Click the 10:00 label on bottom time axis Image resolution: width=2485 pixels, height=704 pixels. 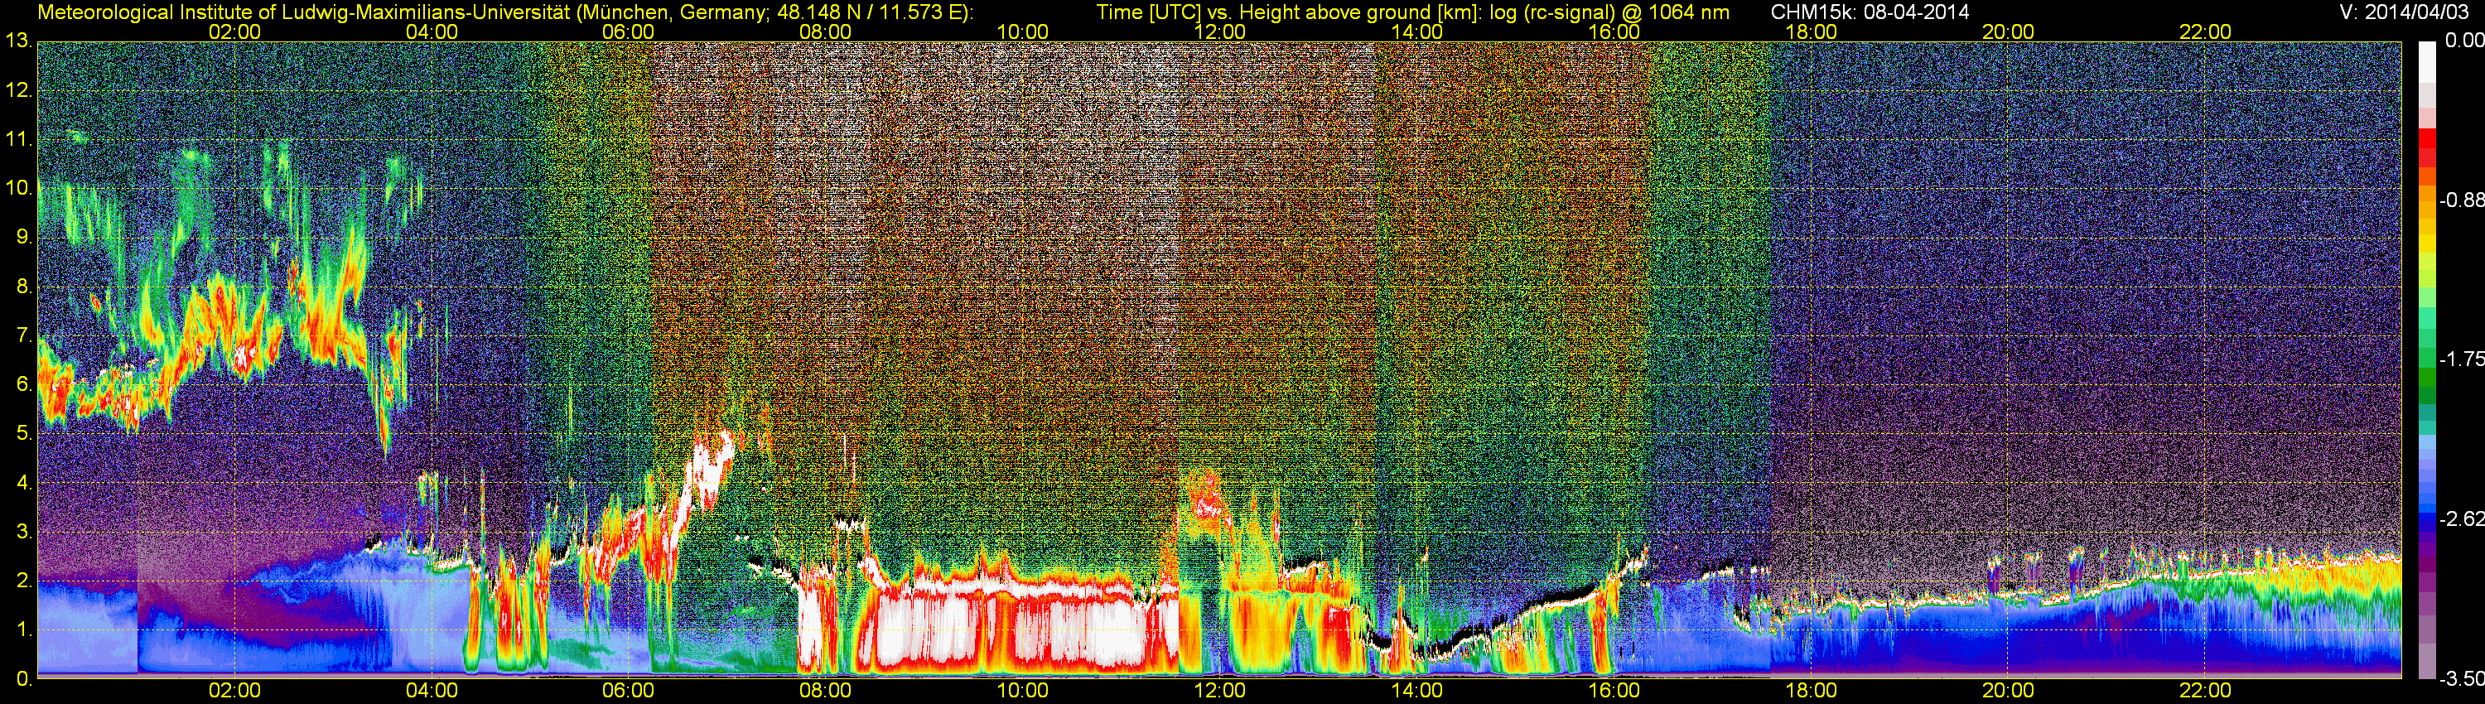(1022, 691)
